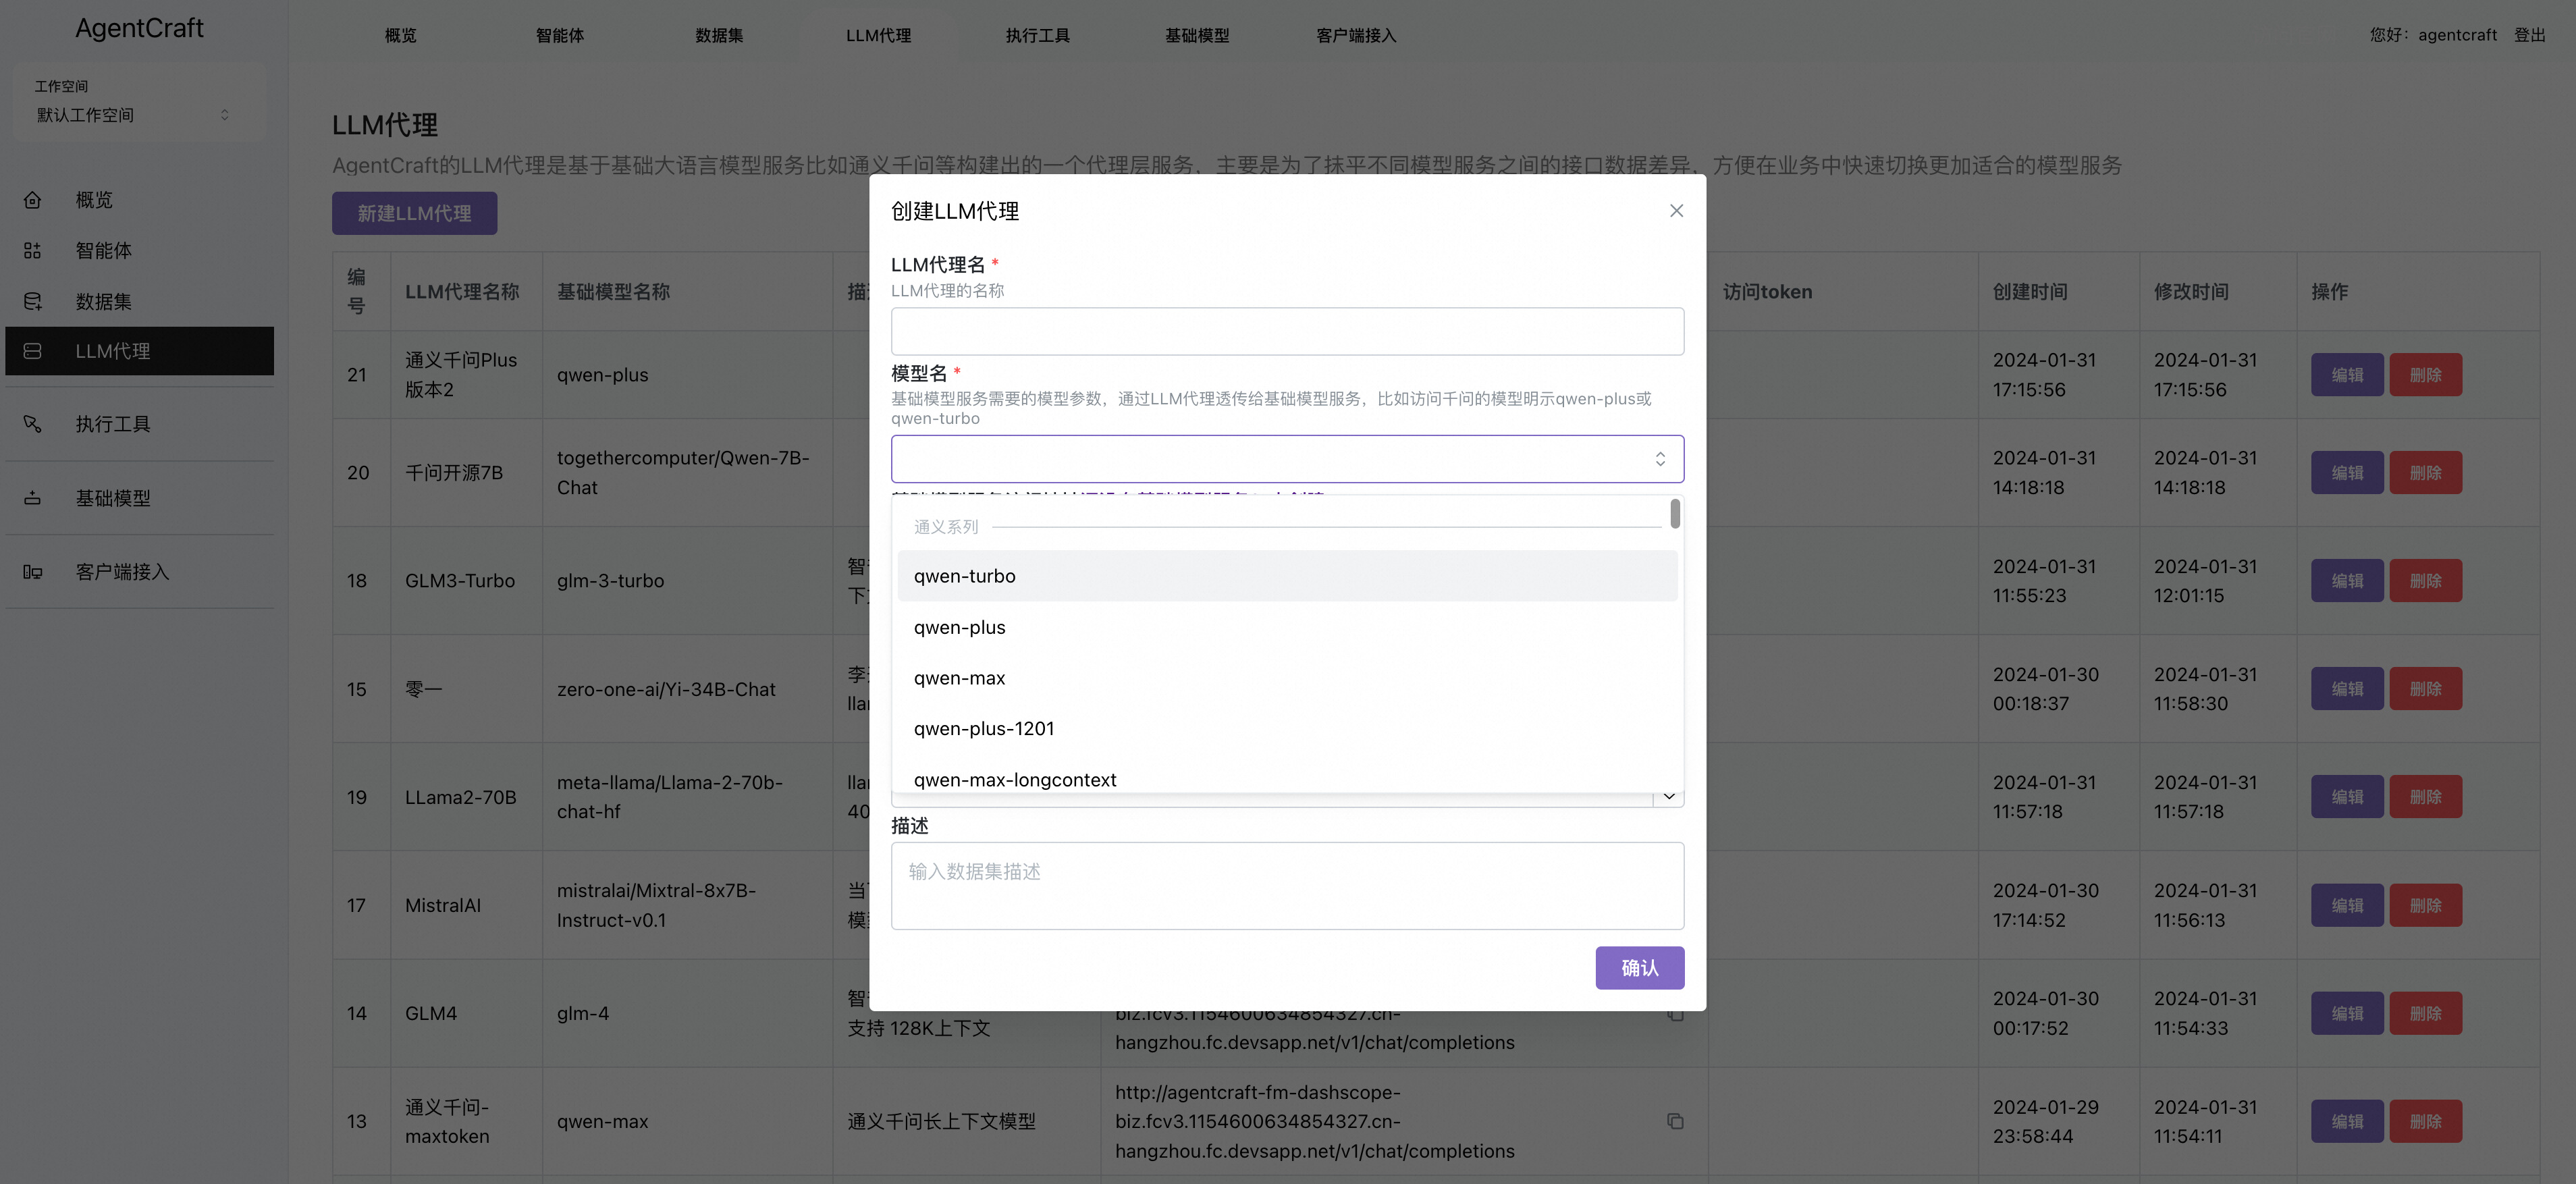Choose qwen-plus-1201 from the model list
This screenshot has width=2576, height=1184.
tap(1287, 729)
